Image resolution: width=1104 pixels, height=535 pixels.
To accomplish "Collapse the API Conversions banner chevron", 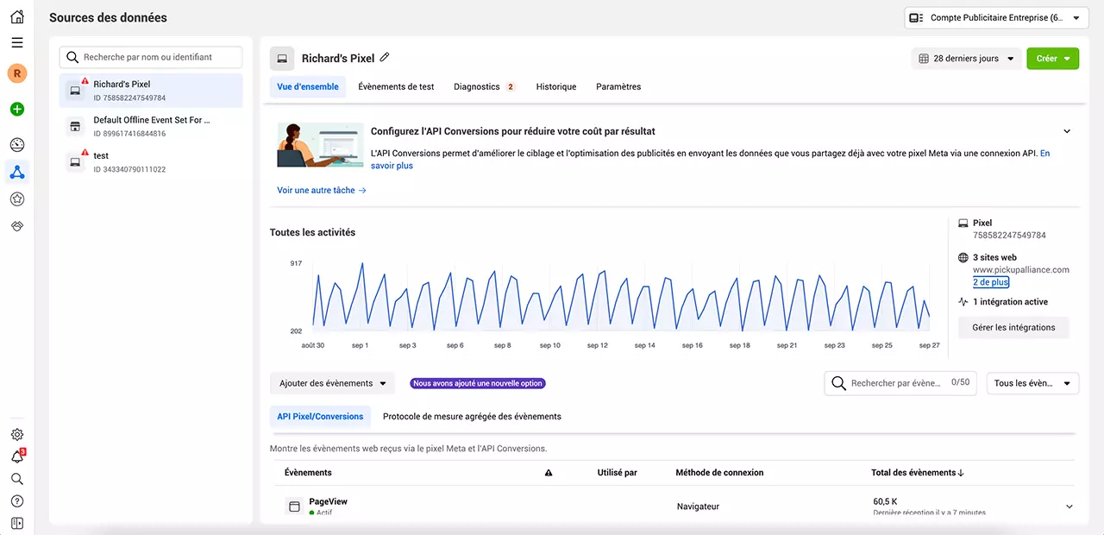I will coord(1067,131).
